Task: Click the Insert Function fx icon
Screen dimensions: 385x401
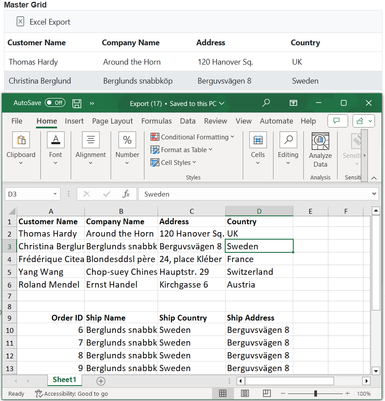Action: click(x=126, y=194)
